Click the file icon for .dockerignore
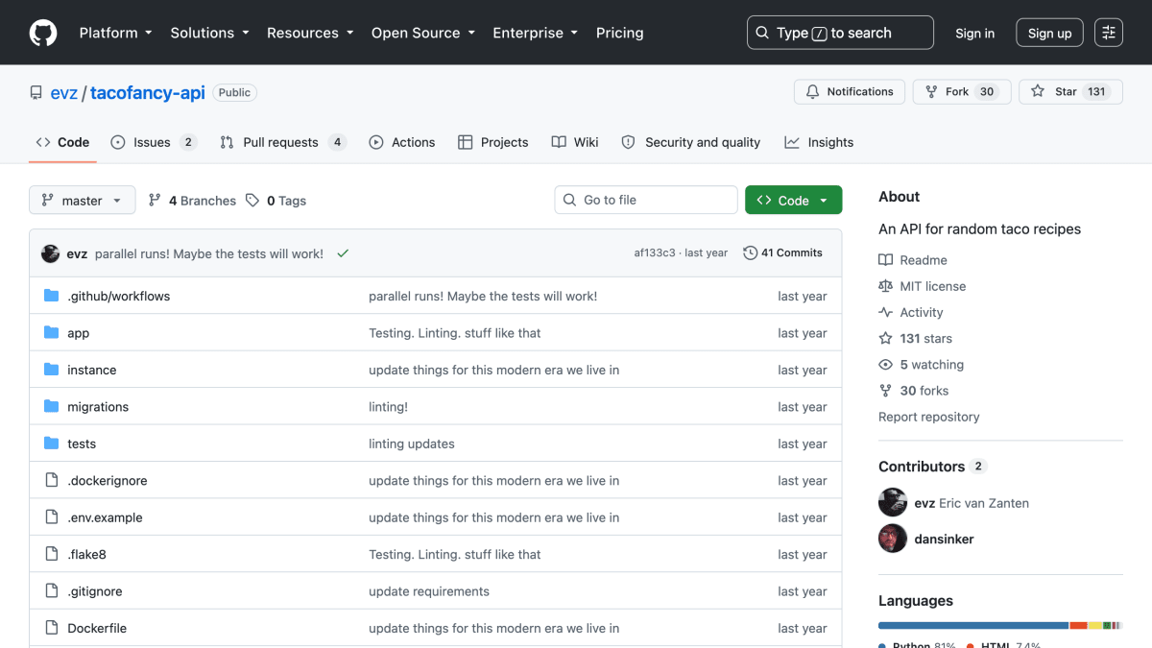The image size is (1152, 648). coord(52,481)
